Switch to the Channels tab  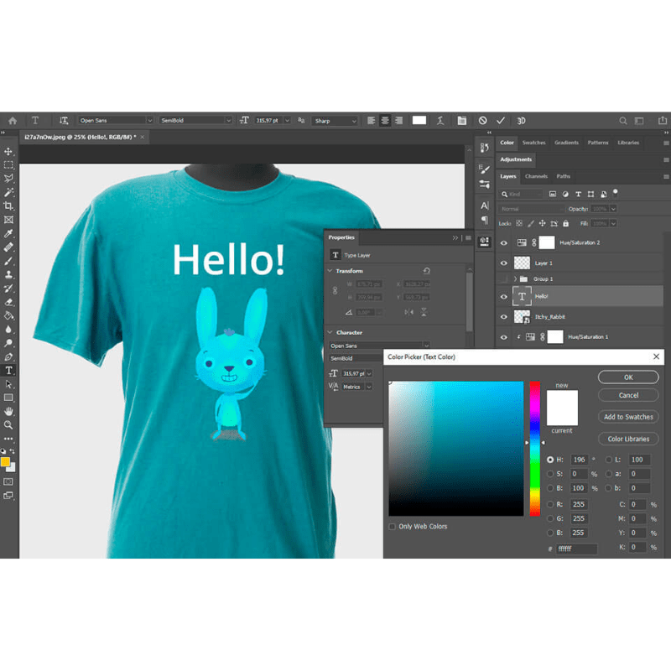click(537, 177)
